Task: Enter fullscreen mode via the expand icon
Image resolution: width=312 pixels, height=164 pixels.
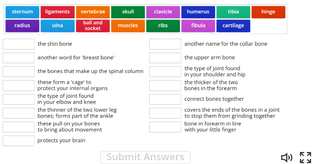Action: [305, 158]
